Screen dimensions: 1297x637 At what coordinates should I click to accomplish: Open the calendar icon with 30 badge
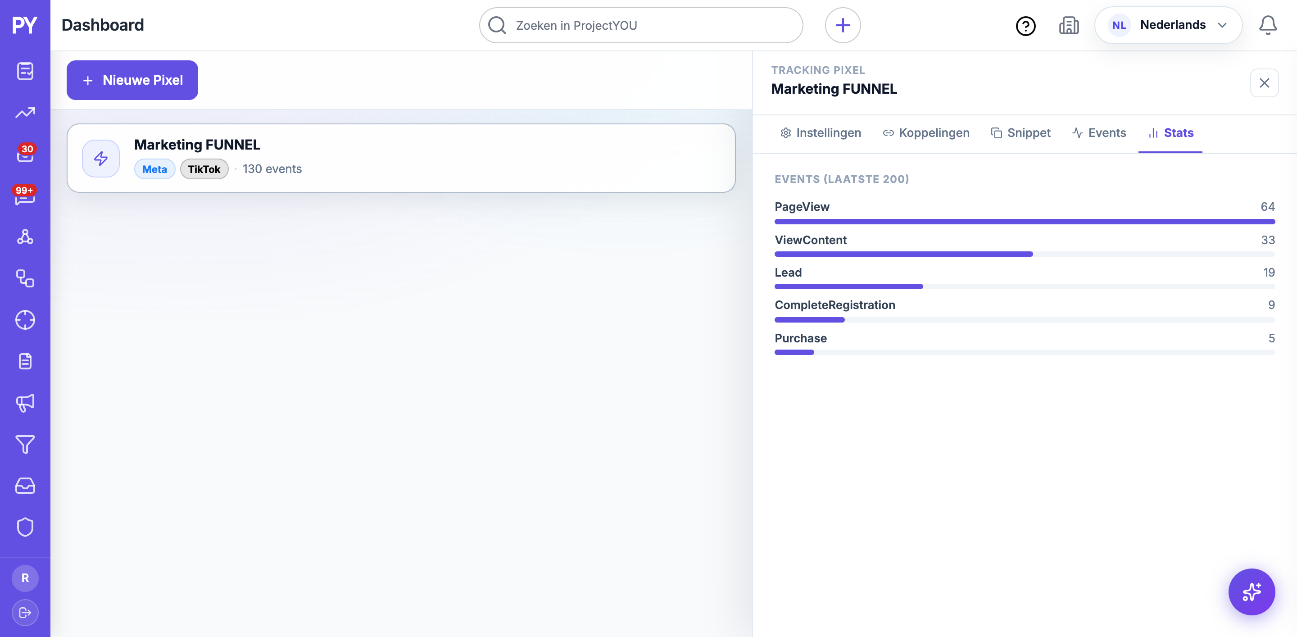coord(25,153)
